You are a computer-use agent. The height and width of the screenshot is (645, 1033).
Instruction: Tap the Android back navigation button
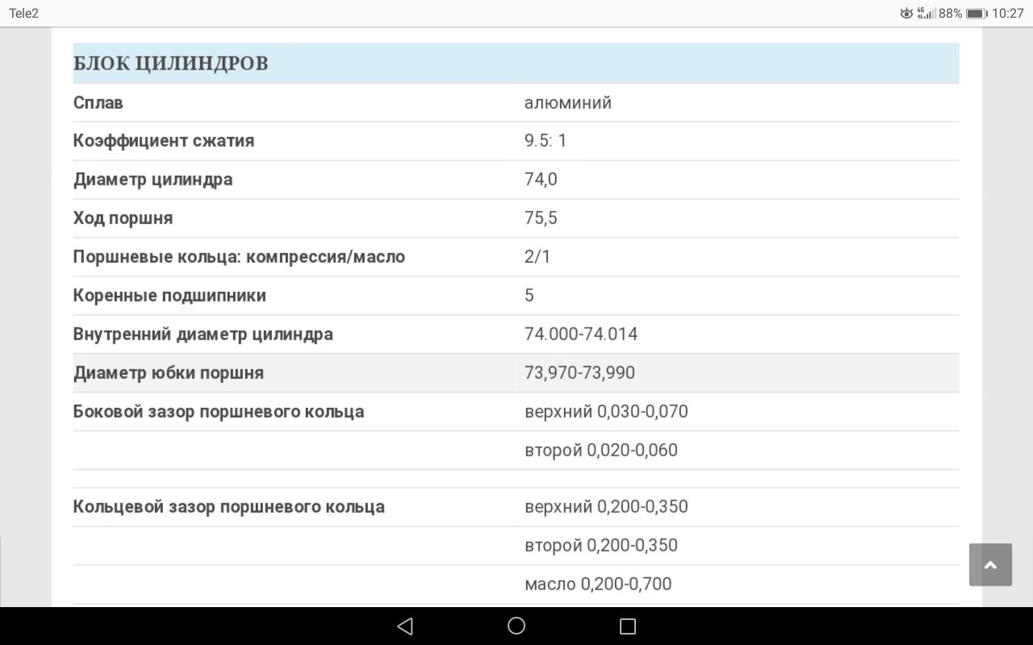405,626
